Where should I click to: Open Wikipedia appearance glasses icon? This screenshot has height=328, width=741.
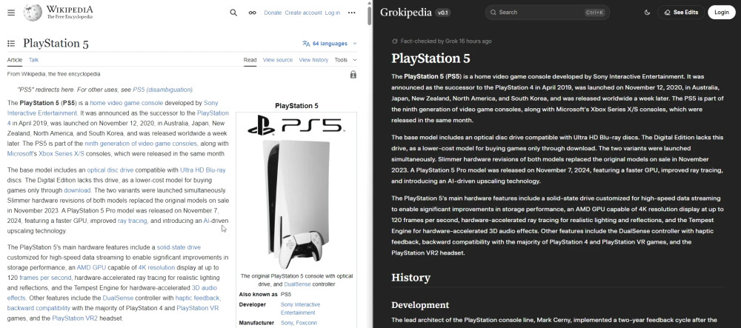click(x=252, y=13)
